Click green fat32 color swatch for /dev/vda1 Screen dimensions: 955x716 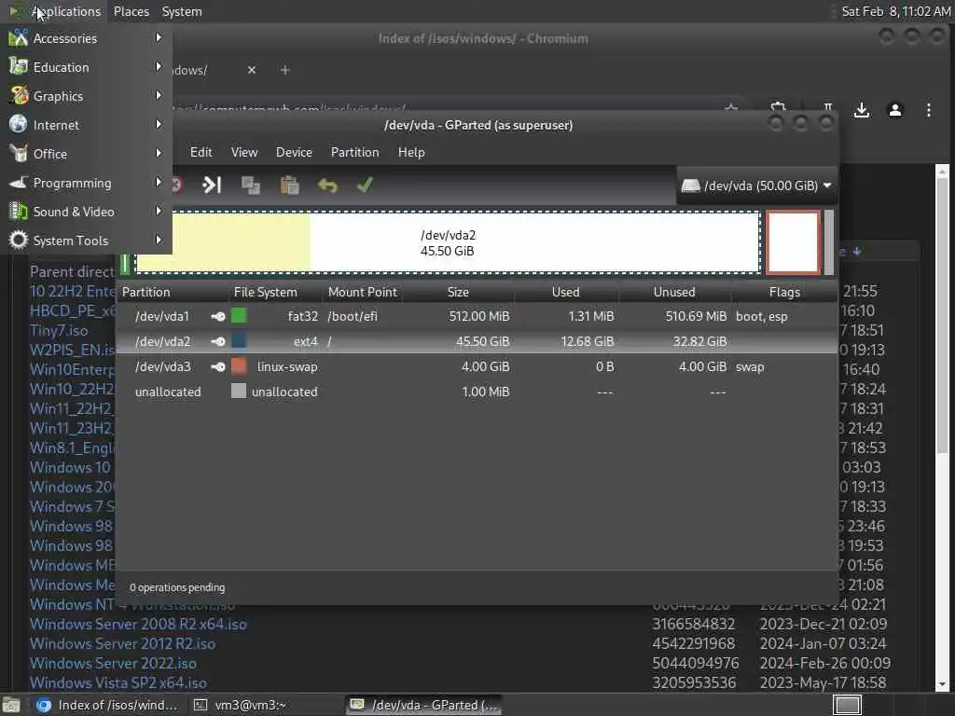click(x=239, y=316)
